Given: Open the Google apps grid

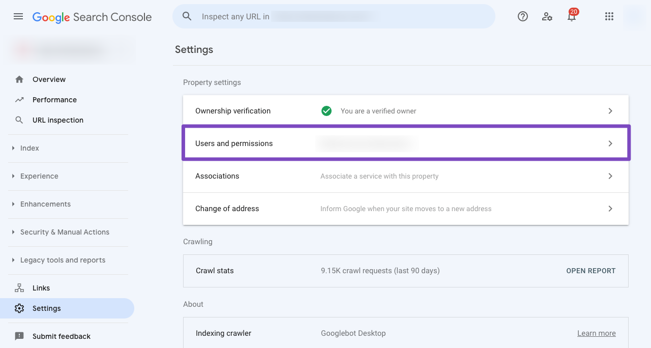Looking at the screenshot, I should [609, 16].
